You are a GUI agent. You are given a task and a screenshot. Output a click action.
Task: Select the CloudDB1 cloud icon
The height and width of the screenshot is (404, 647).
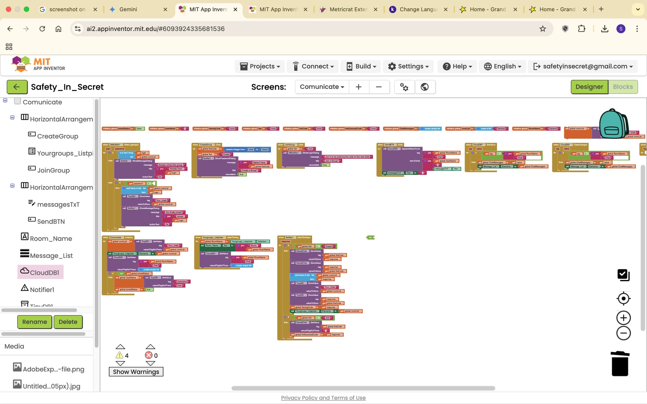coord(25,271)
